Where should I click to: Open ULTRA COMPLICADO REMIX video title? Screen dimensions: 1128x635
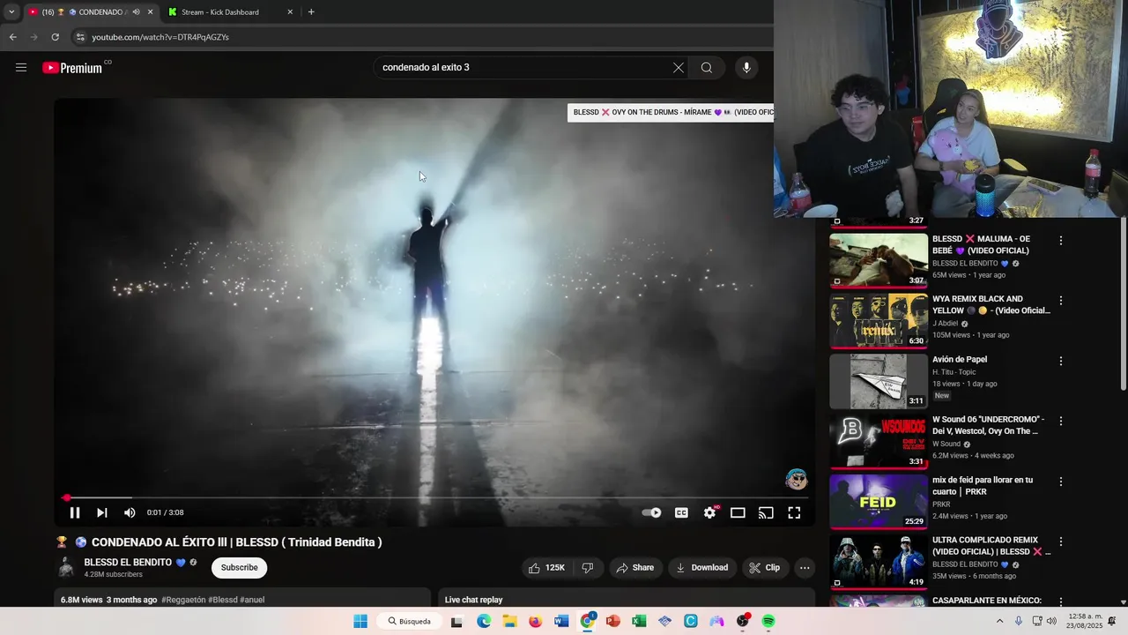pyautogui.click(x=991, y=546)
